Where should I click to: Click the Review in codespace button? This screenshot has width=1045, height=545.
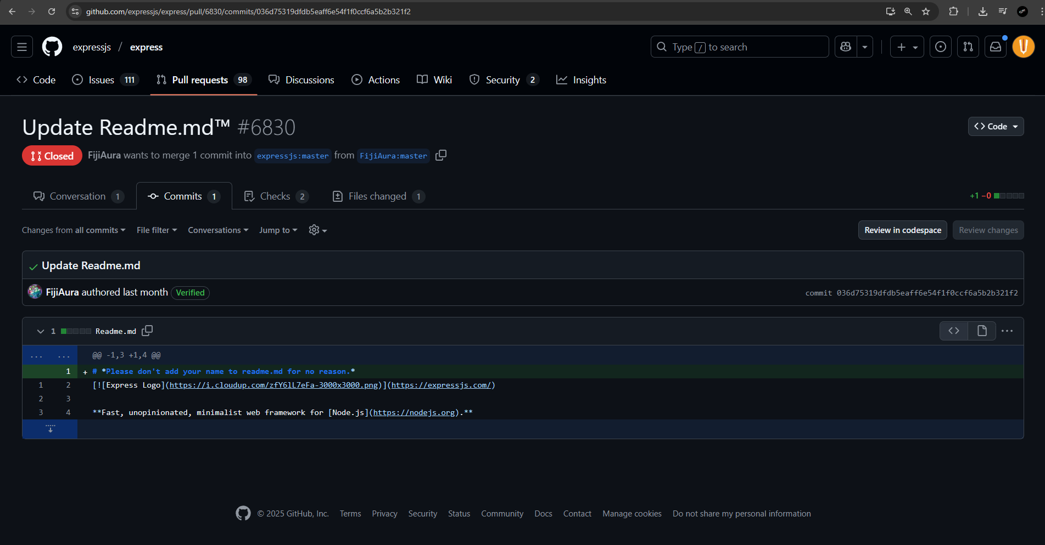coord(902,230)
